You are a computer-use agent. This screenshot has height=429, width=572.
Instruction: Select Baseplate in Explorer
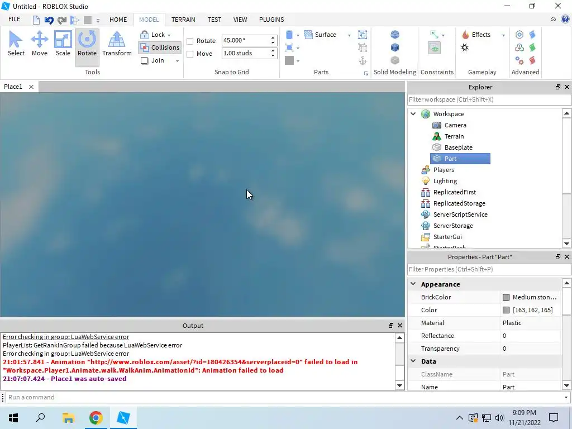[x=458, y=147]
